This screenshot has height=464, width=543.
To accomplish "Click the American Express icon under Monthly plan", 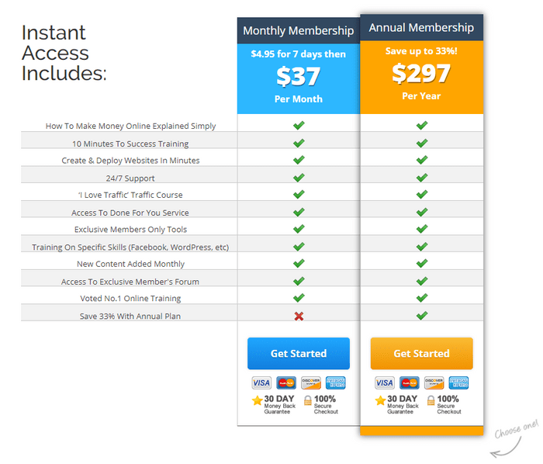I will tap(336, 383).
